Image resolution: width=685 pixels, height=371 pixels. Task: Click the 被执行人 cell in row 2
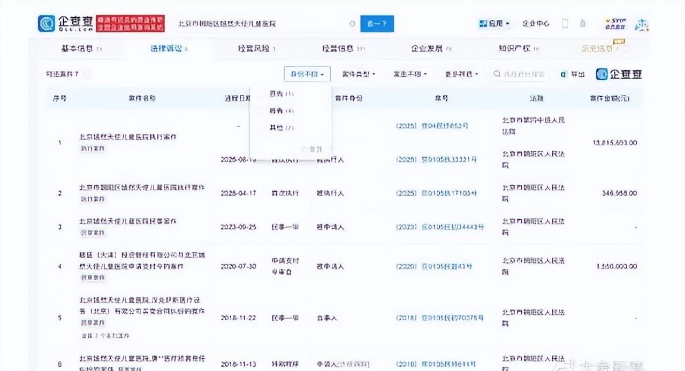click(330, 193)
